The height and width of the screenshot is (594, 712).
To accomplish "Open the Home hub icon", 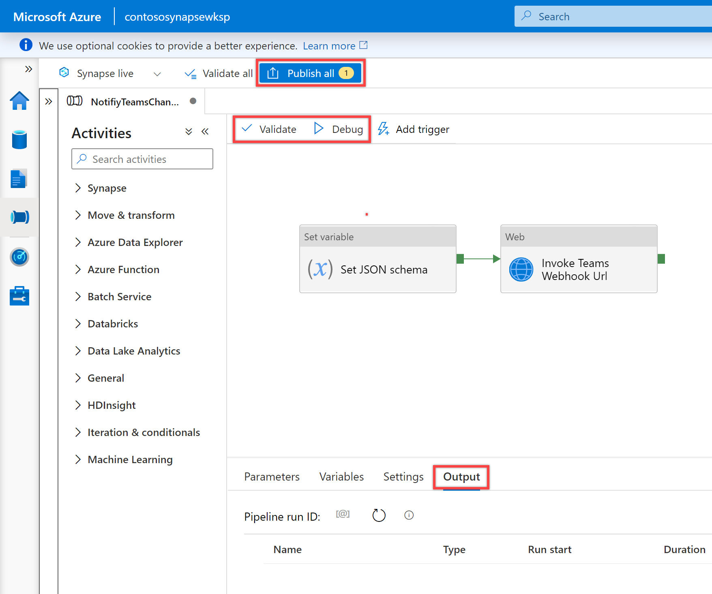I will click(x=19, y=100).
